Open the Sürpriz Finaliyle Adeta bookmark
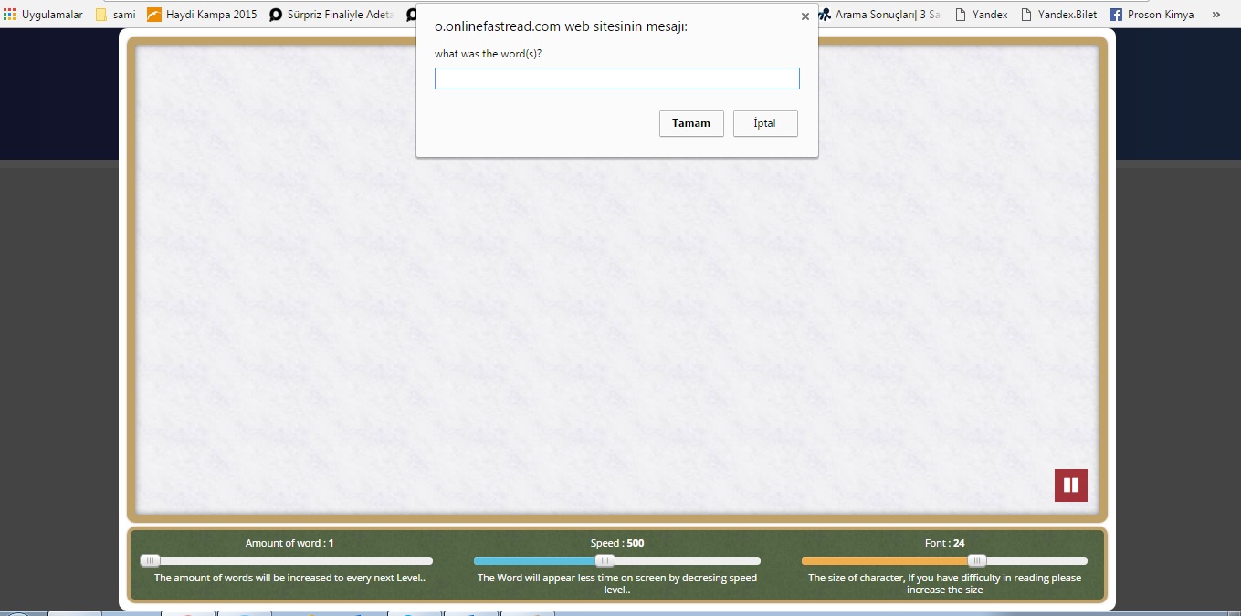This screenshot has height=616, width=1241. click(331, 15)
